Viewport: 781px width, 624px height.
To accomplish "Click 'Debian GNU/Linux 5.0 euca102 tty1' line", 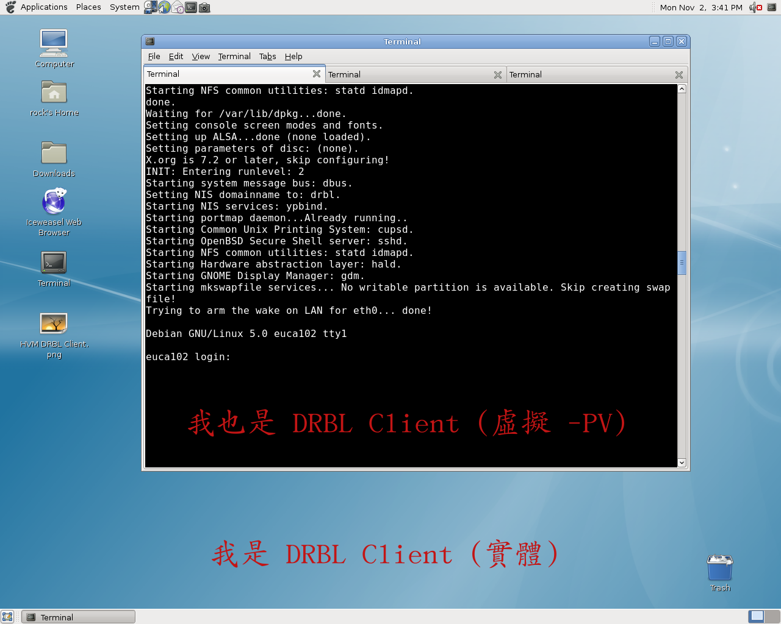I will click(x=247, y=334).
